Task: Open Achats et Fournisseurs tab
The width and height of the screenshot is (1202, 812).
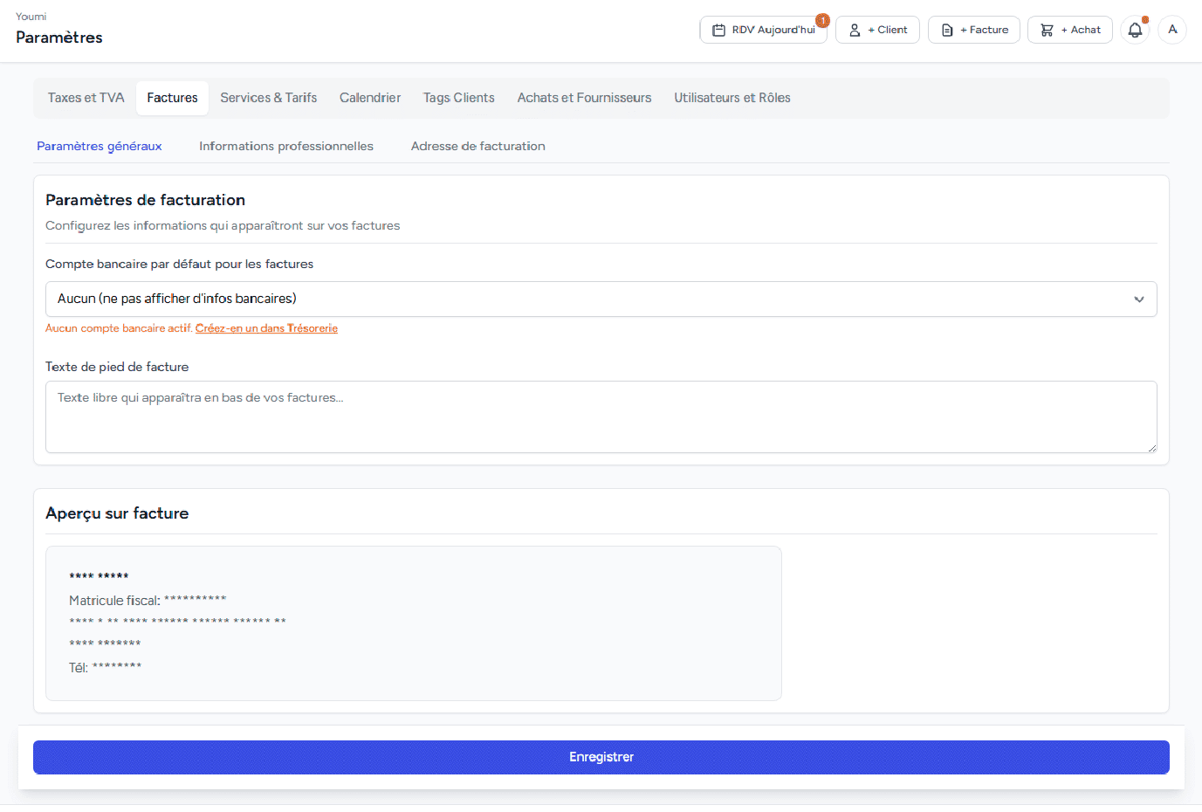Action: click(x=584, y=98)
